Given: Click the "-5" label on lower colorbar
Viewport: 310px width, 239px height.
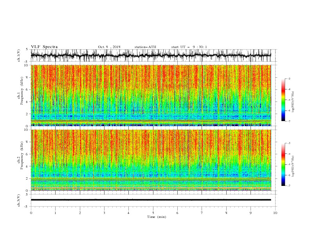Looking at the screenshot, I should 288,164.
